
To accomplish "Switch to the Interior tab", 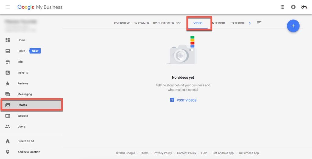I will 218,23.
